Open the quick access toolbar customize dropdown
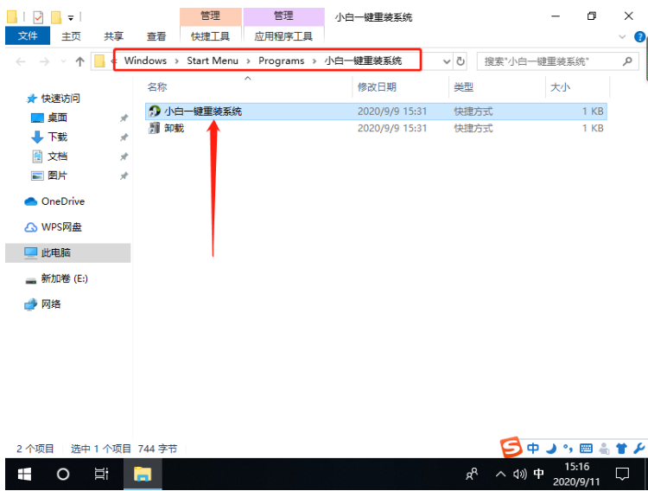 pos(71,18)
